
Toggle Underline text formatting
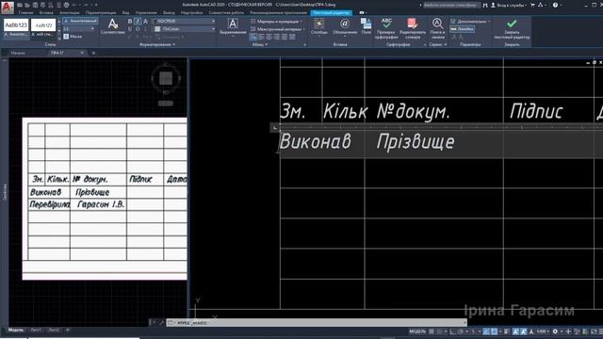click(x=130, y=29)
